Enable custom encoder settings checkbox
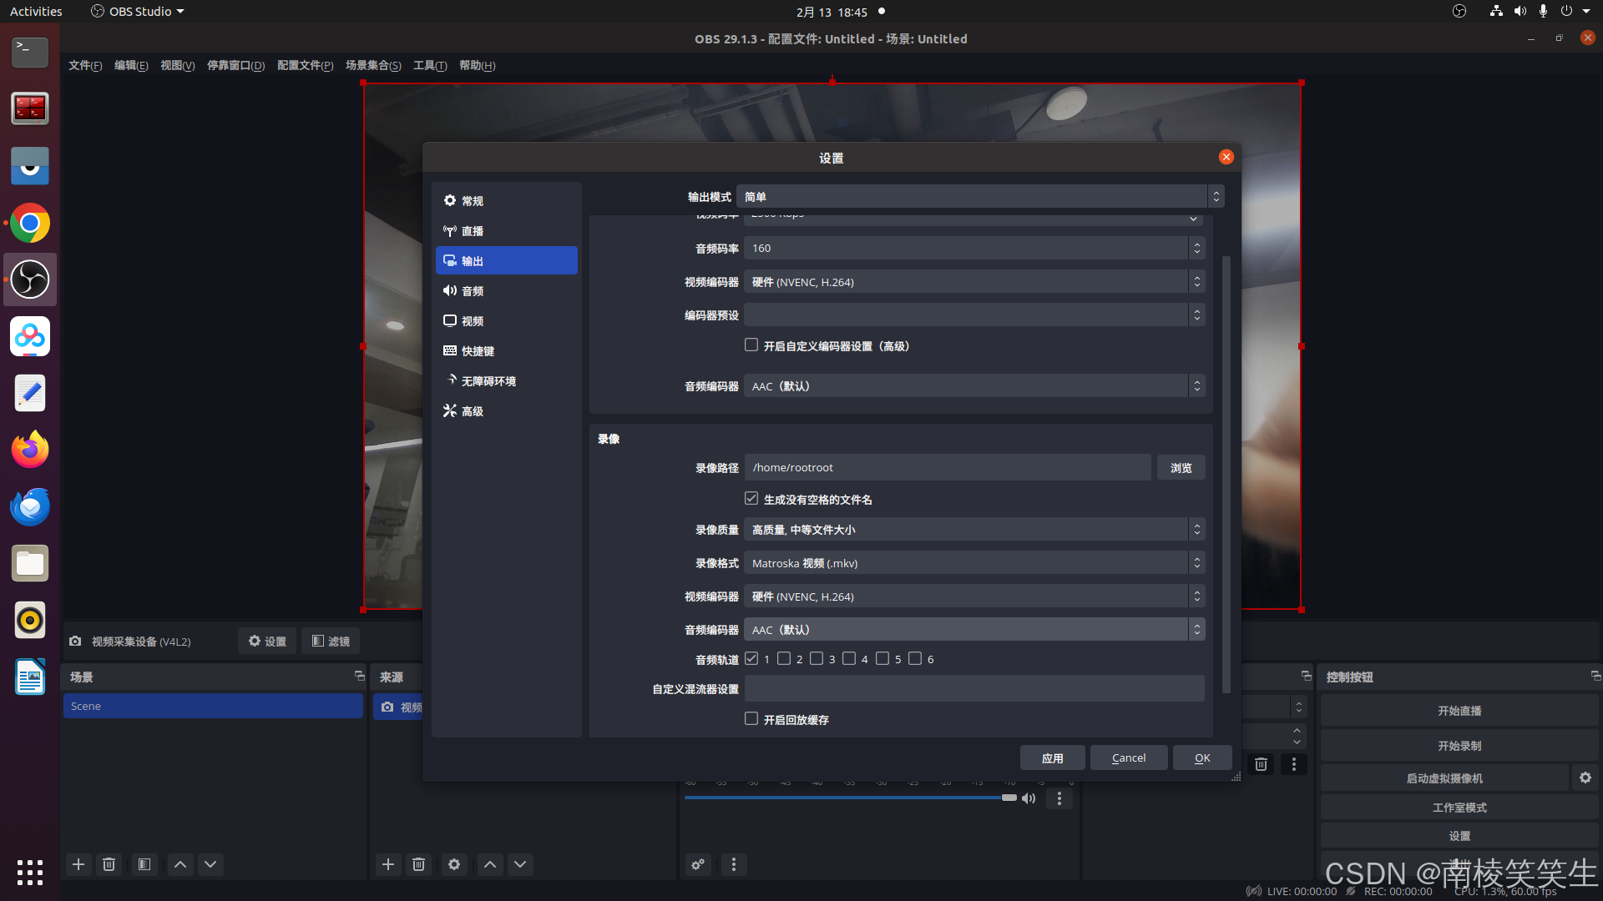This screenshot has width=1603, height=901. 751,345
